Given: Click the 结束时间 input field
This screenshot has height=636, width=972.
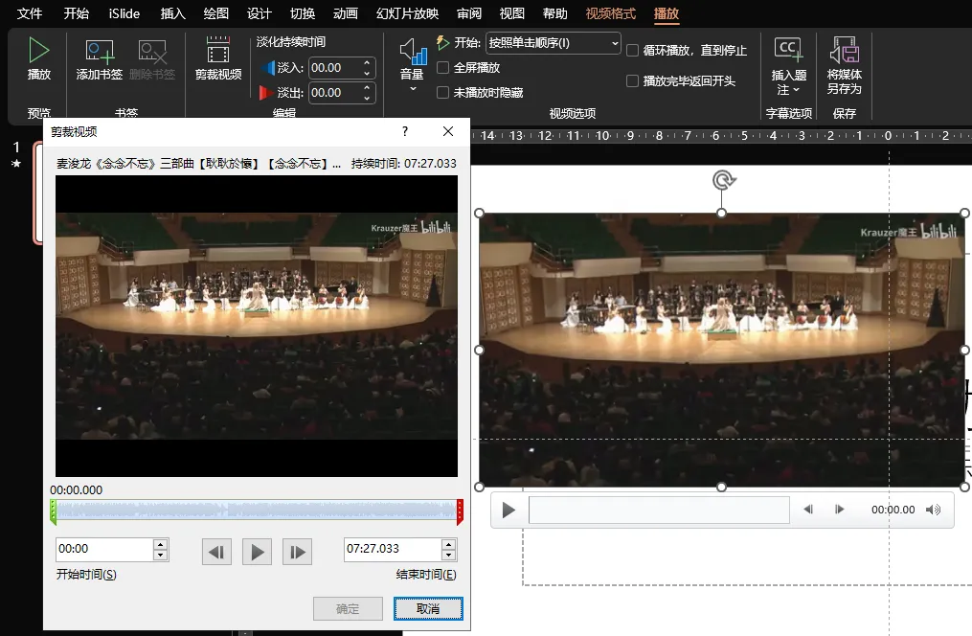Looking at the screenshot, I should pyautogui.click(x=393, y=549).
